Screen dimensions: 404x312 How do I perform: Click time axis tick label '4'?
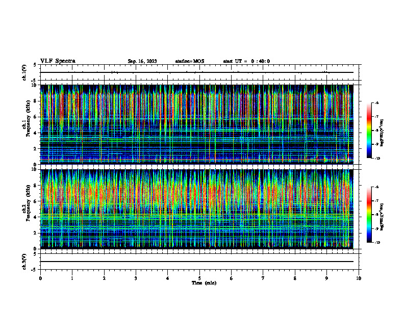tap(168, 278)
